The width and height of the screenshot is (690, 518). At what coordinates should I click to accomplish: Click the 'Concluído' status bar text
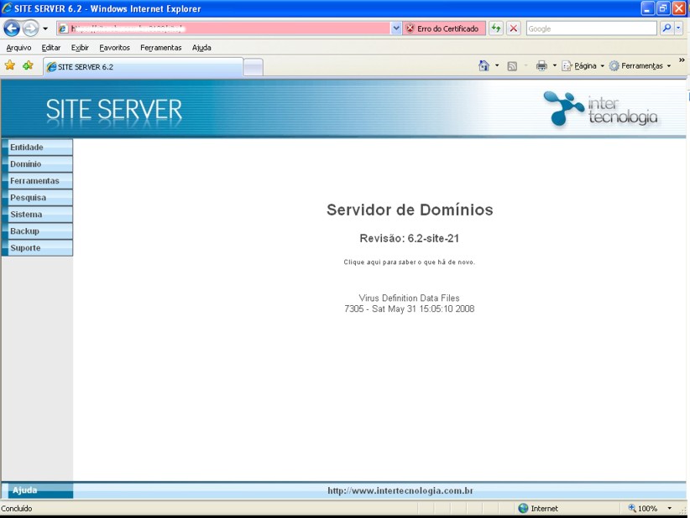[x=17, y=508]
